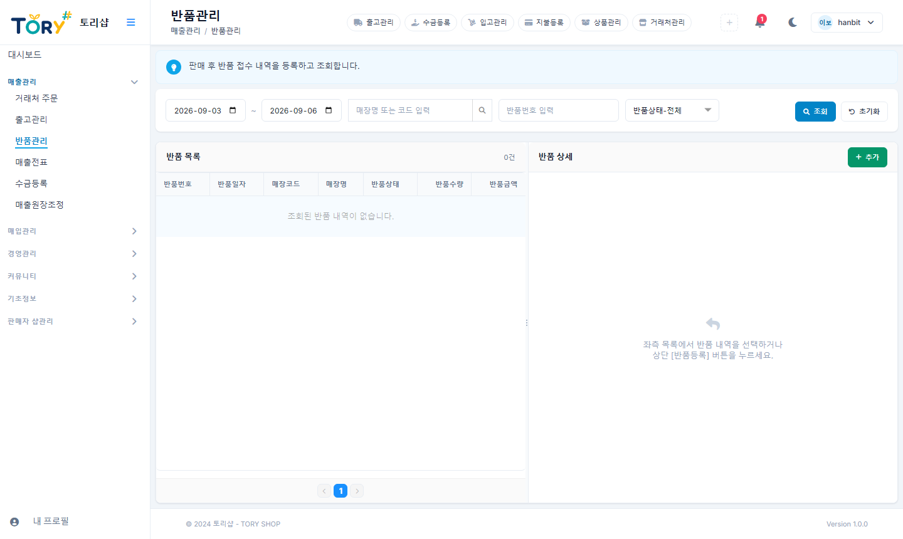Go to next page arrow in pagination
The height and width of the screenshot is (539, 903).
(357, 491)
